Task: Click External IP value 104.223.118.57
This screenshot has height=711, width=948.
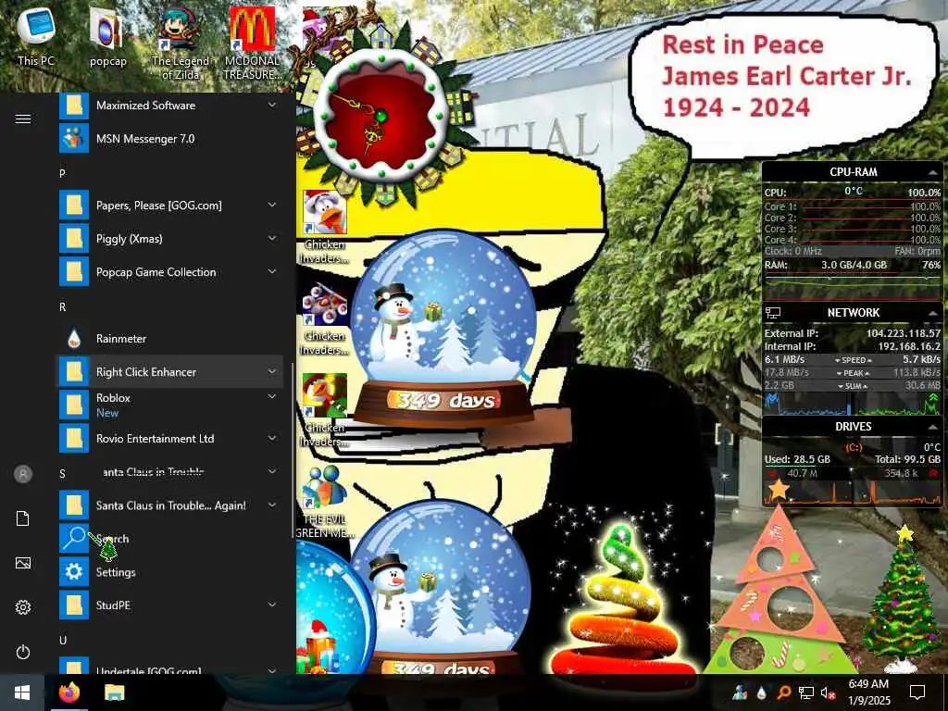Action: (904, 333)
